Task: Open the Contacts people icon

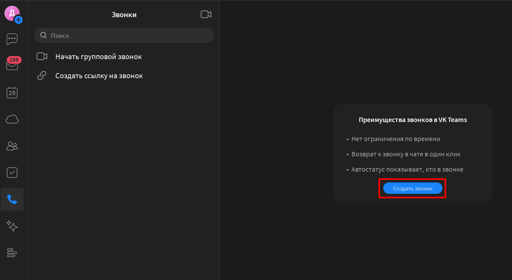Action: (x=12, y=146)
